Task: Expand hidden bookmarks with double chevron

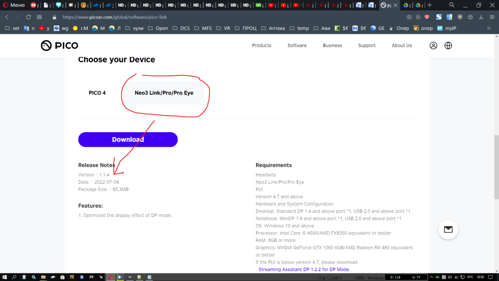Action: coord(489,28)
